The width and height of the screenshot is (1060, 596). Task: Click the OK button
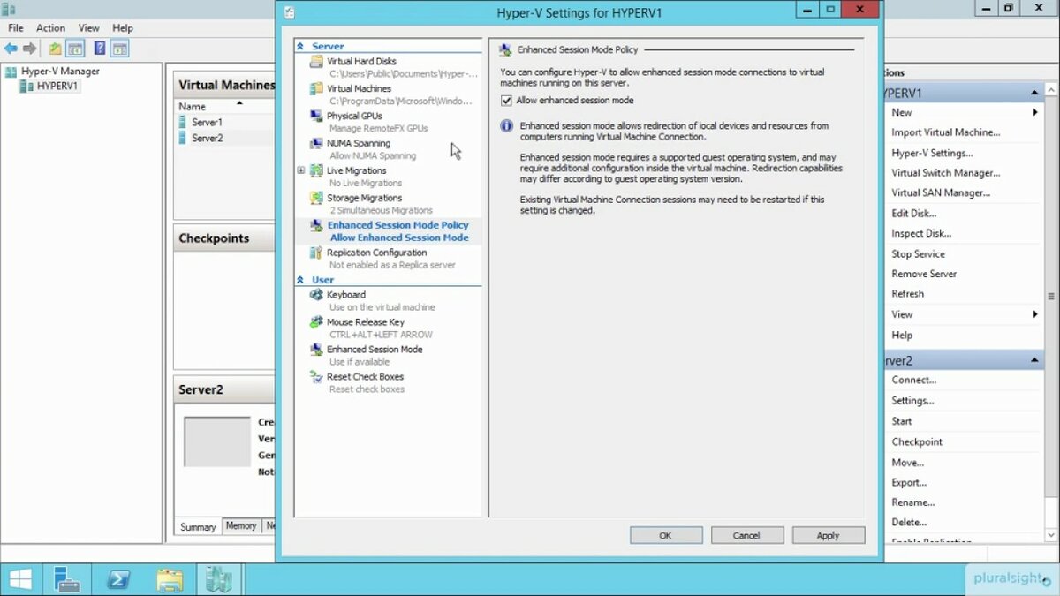(x=666, y=535)
